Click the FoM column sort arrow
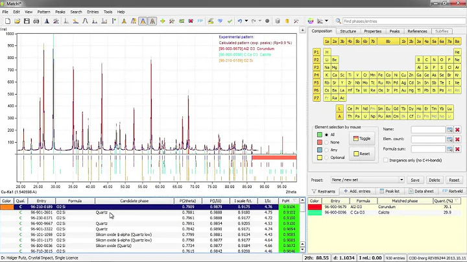The width and height of the screenshot is (467, 262). point(294,200)
